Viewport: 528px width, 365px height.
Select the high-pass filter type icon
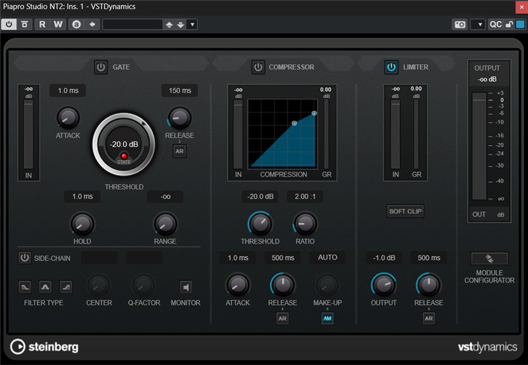coord(66,287)
